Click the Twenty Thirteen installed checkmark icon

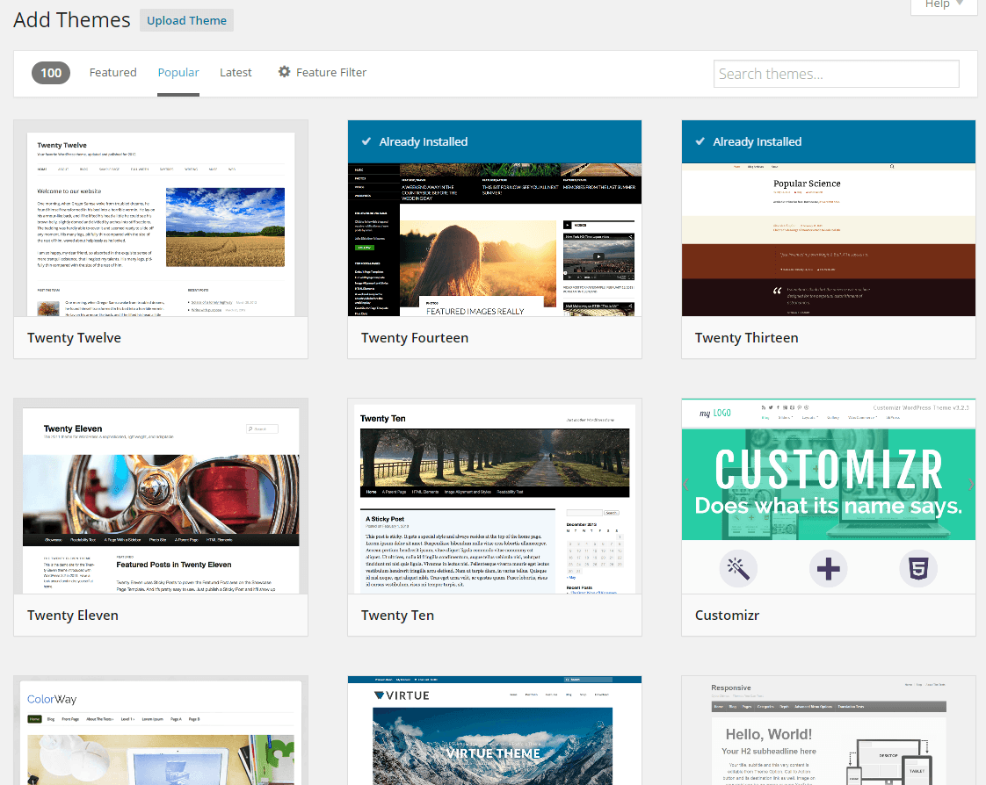[x=700, y=141]
